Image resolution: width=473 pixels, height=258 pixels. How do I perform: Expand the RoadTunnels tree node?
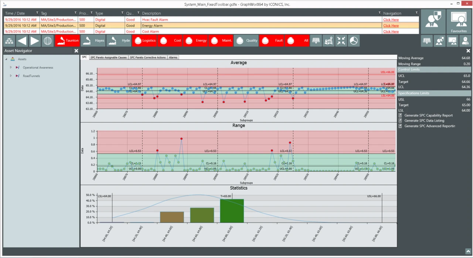pyautogui.click(x=11, y=76)
